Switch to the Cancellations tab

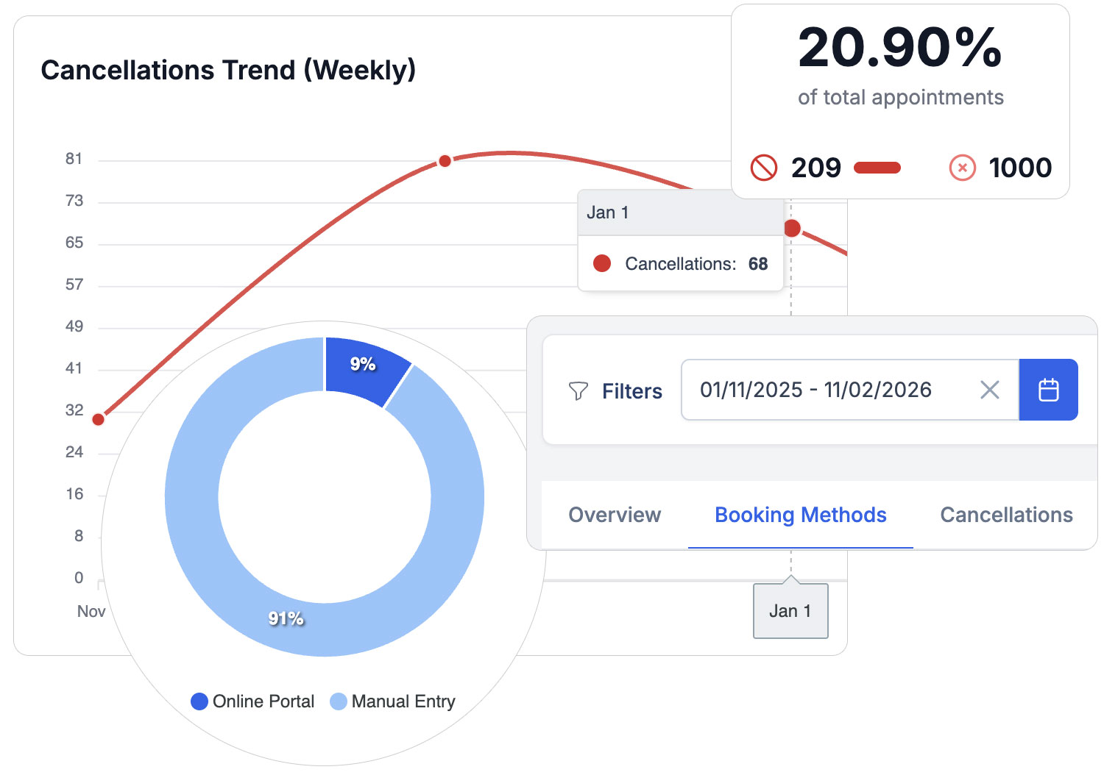[x=1005, y=515]
